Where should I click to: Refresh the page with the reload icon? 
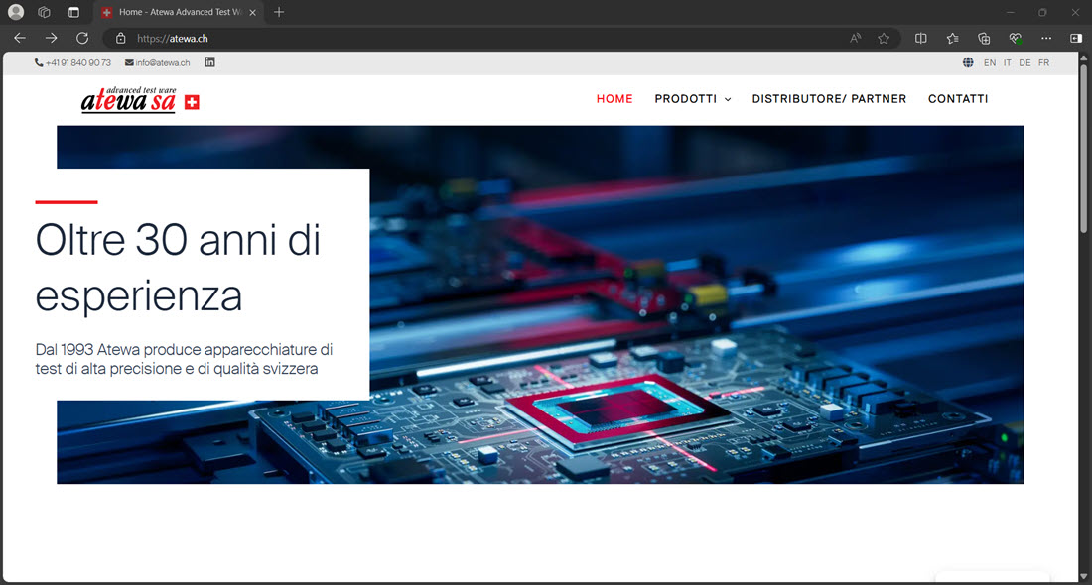tap(82, 38)
